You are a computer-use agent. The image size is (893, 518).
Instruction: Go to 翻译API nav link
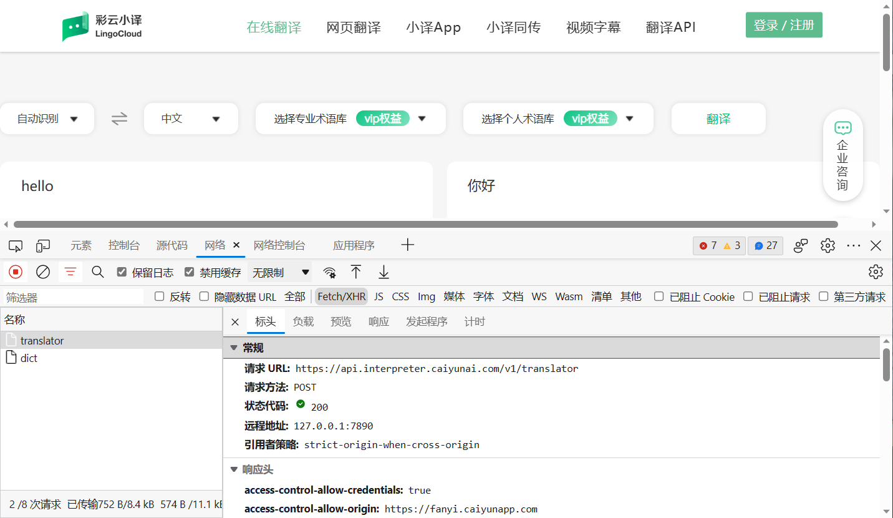click(670, 27)
